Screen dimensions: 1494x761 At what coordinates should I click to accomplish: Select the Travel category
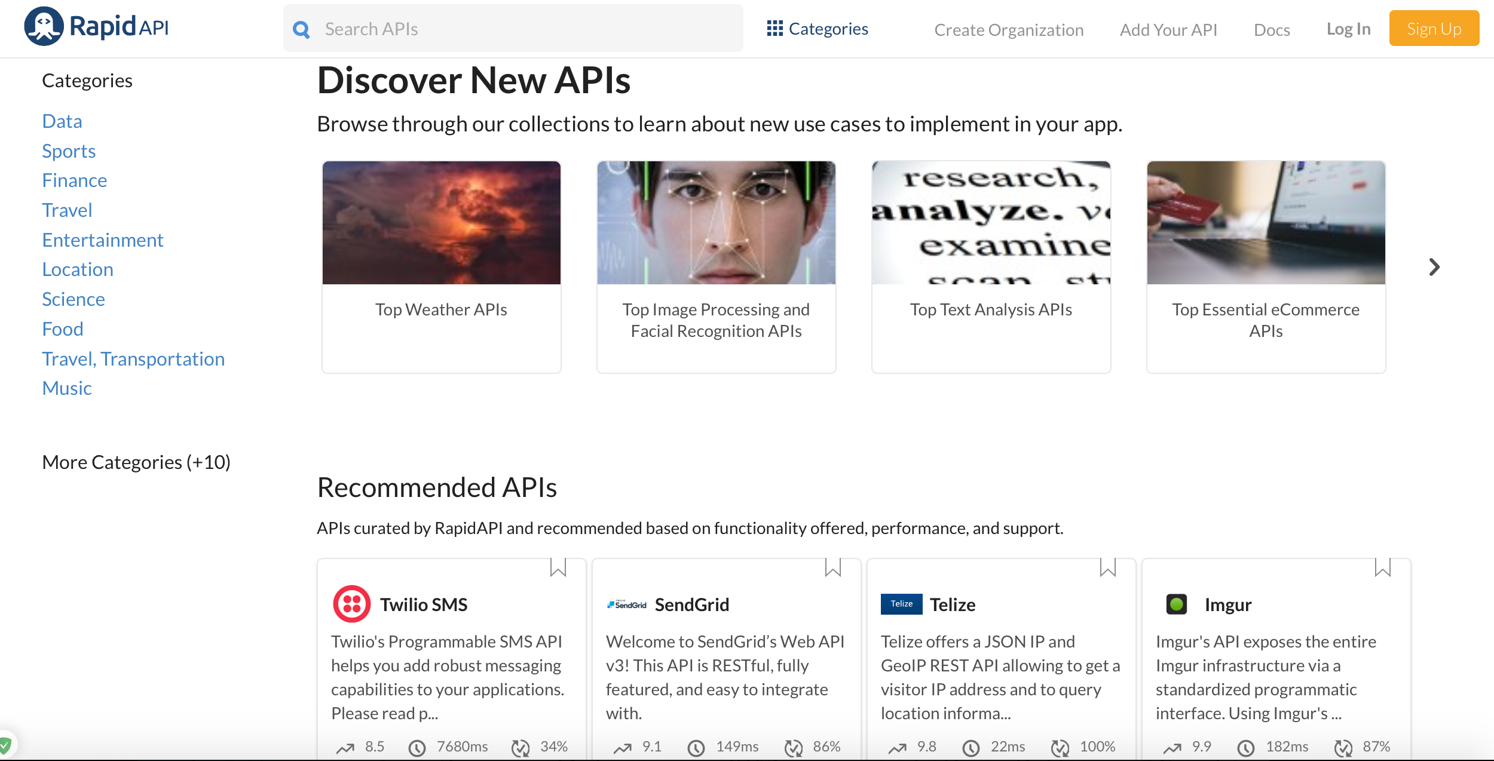[x=67, y=210]
